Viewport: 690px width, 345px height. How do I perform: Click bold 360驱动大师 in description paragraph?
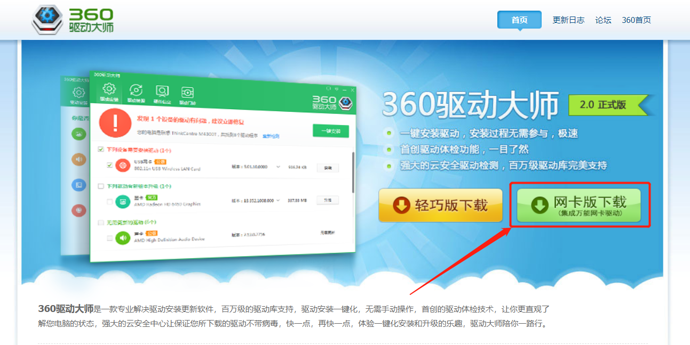coord(66,308)
